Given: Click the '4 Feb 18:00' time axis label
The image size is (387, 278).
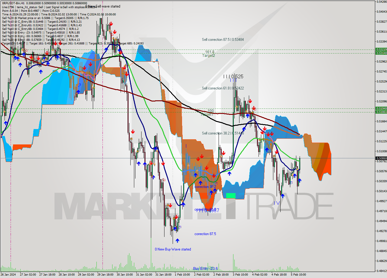Looking at the screenshot, I should click(280, 275).
